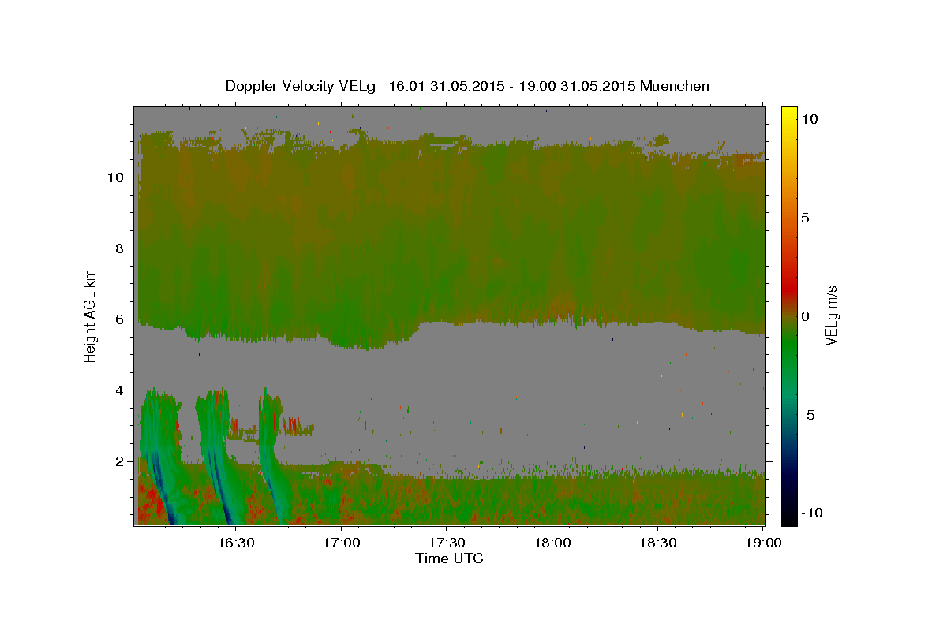Viewport: 947px width, 631px height.
Task: Click the 16:30 time tick label
Action: [235, 543]
